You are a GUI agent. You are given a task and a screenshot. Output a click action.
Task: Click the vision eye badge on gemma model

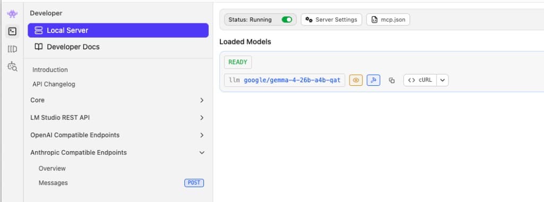tap(355, 80)
